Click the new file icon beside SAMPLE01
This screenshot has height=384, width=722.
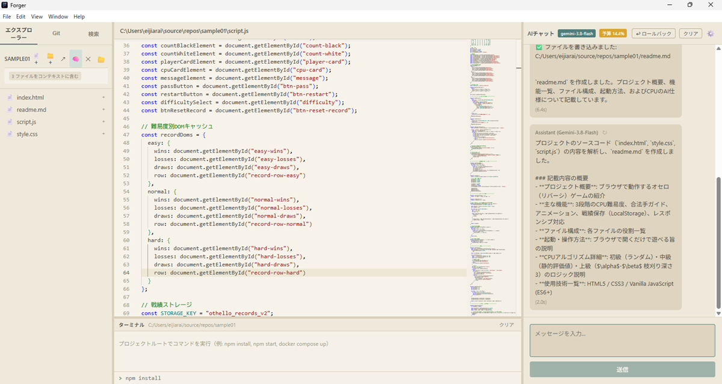coord(37,59)
